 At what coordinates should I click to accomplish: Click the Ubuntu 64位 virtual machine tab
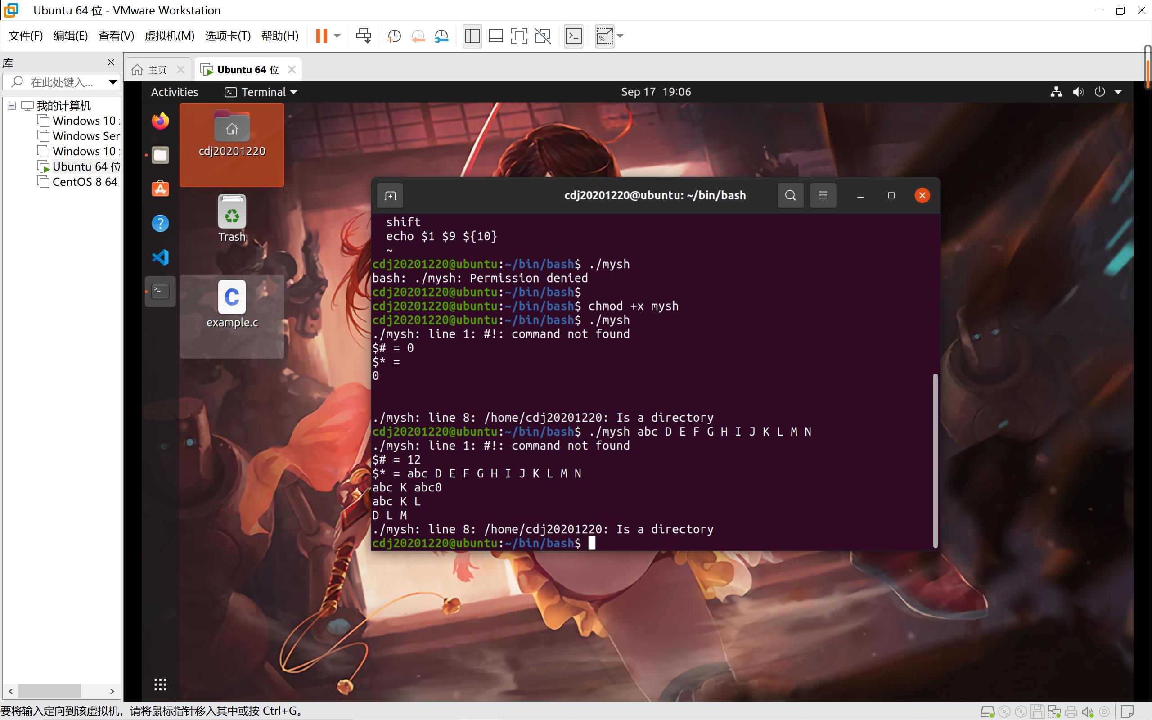coord(246,70)
